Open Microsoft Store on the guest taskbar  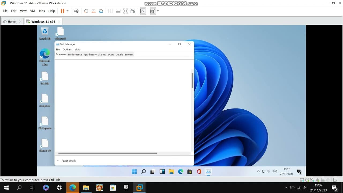pyautogui.click(x=190, y=172)
